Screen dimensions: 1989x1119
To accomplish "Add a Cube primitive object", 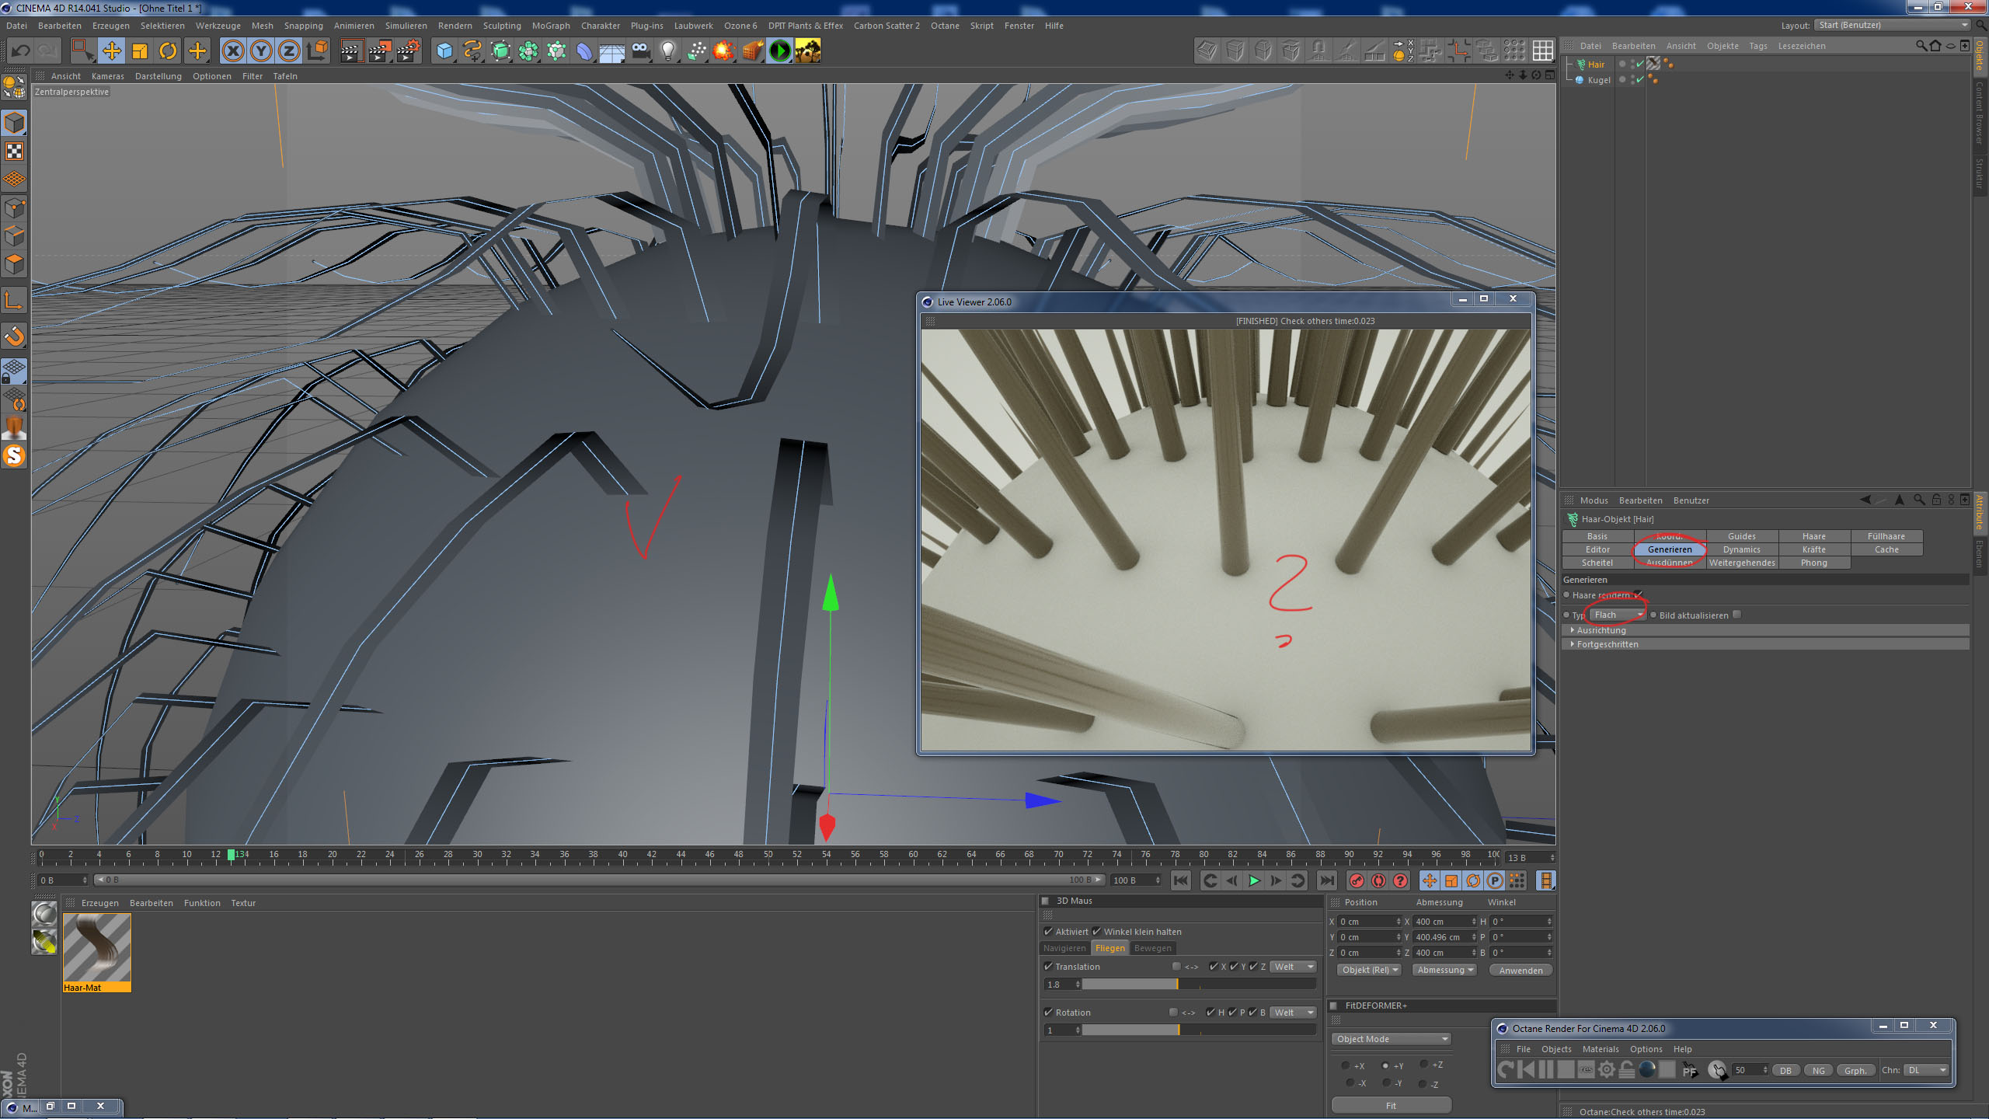I will 444,51.
